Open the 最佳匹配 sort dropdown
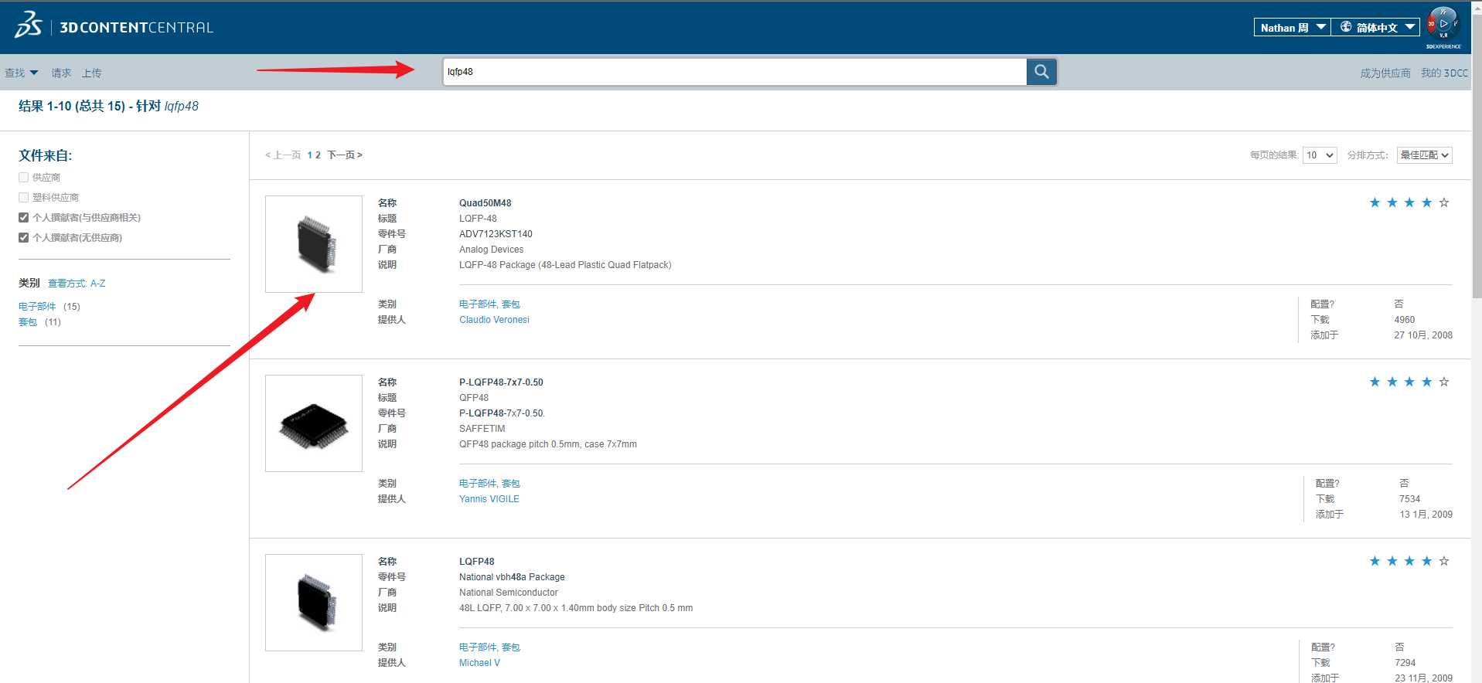Viewport: 1482px width, 683px height. (1425, 155)
